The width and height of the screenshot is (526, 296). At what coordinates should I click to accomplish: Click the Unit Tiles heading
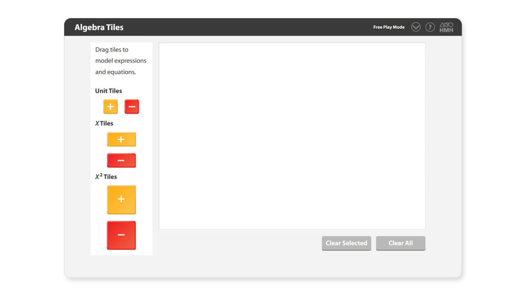(x=108, y=91)
